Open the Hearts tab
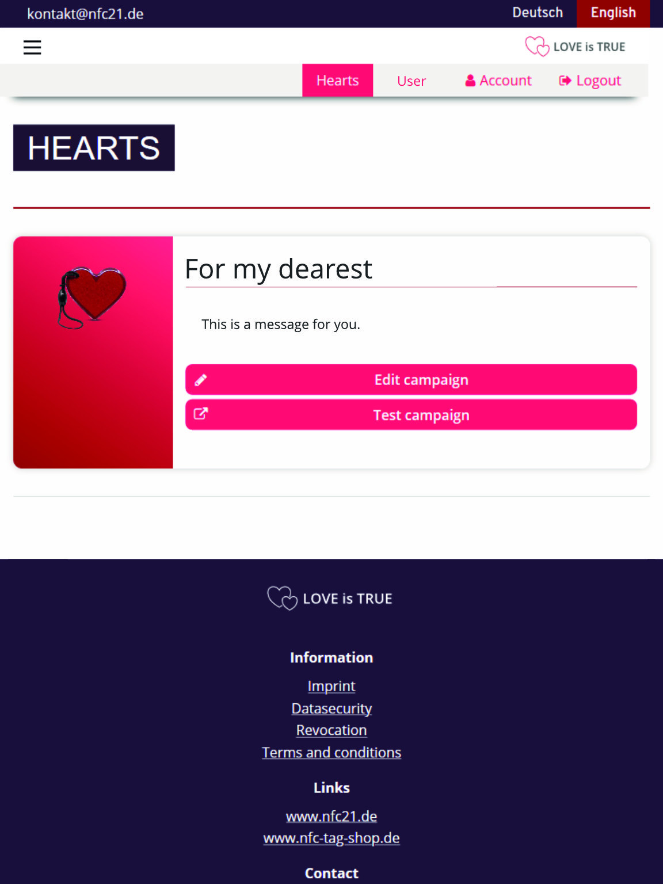The height and width of the screenshot is (884, 663). click(x=338, y=80)
